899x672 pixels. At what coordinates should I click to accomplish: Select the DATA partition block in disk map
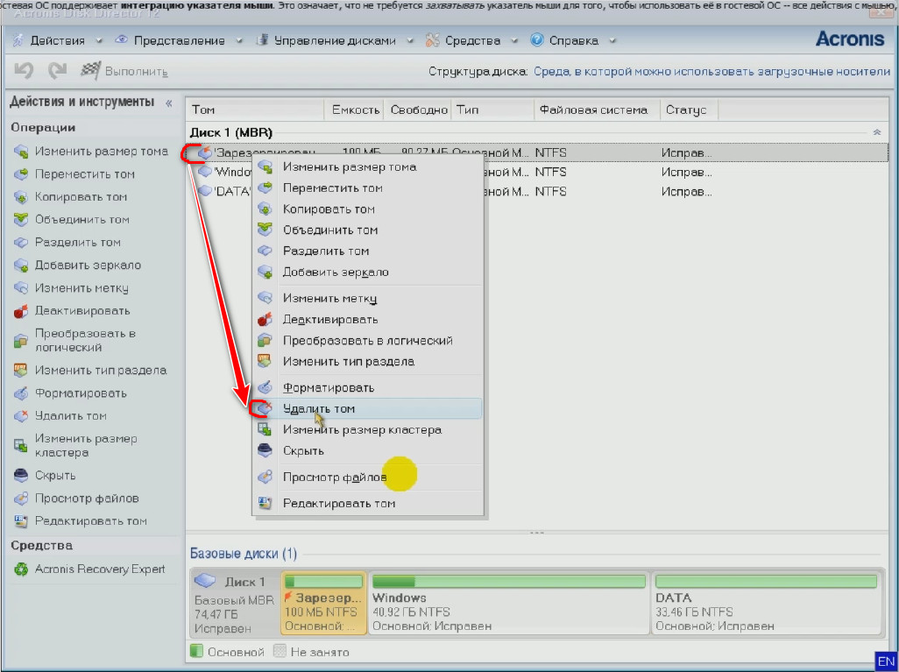coord(765,604)
